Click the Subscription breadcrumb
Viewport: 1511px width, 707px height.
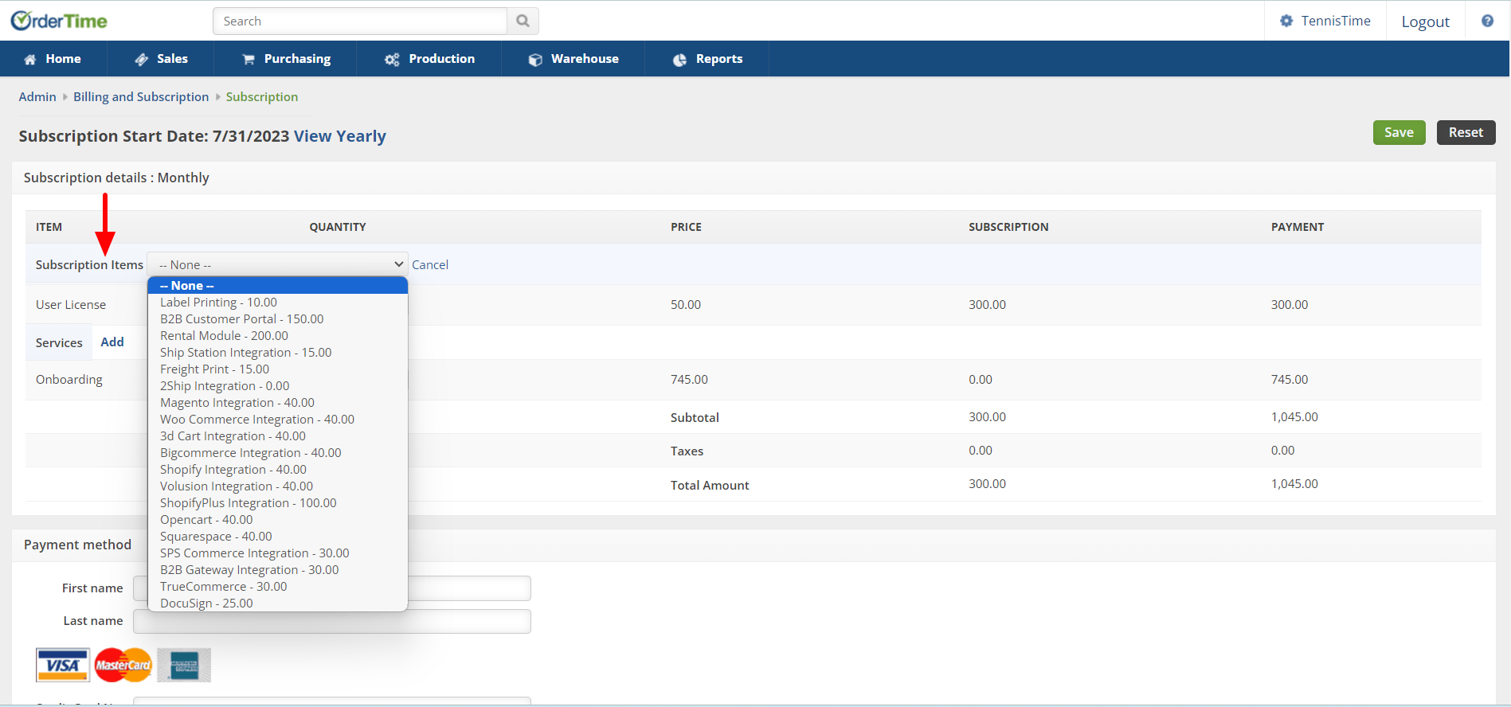[x=262, y=96]
